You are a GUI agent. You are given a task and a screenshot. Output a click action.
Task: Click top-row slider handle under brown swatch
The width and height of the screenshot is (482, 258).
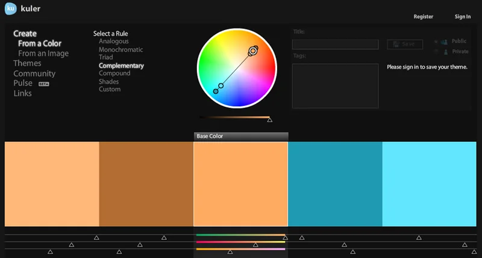[164, 238]
